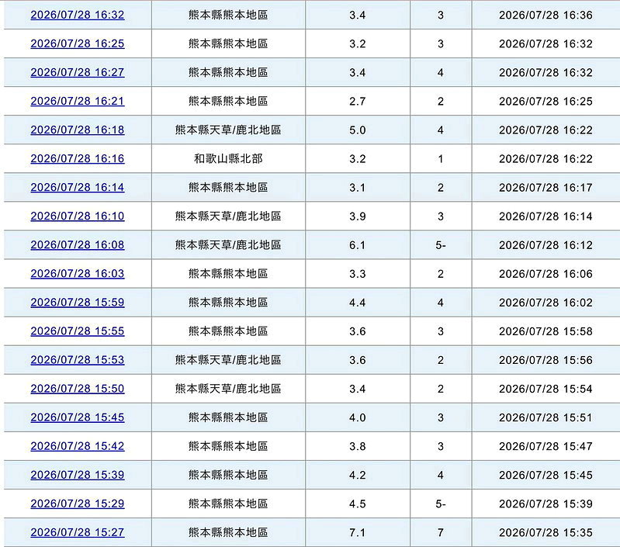This screenshot has height=547, width=620.
Task: Select intensity 7 in the 15:27 row
Action: (441, 533)
